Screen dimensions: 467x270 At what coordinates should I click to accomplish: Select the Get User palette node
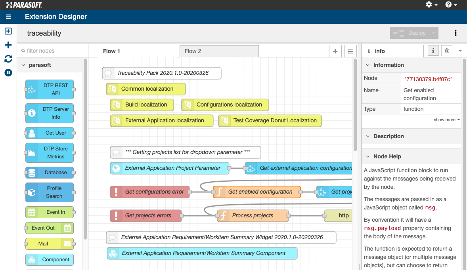50,133
